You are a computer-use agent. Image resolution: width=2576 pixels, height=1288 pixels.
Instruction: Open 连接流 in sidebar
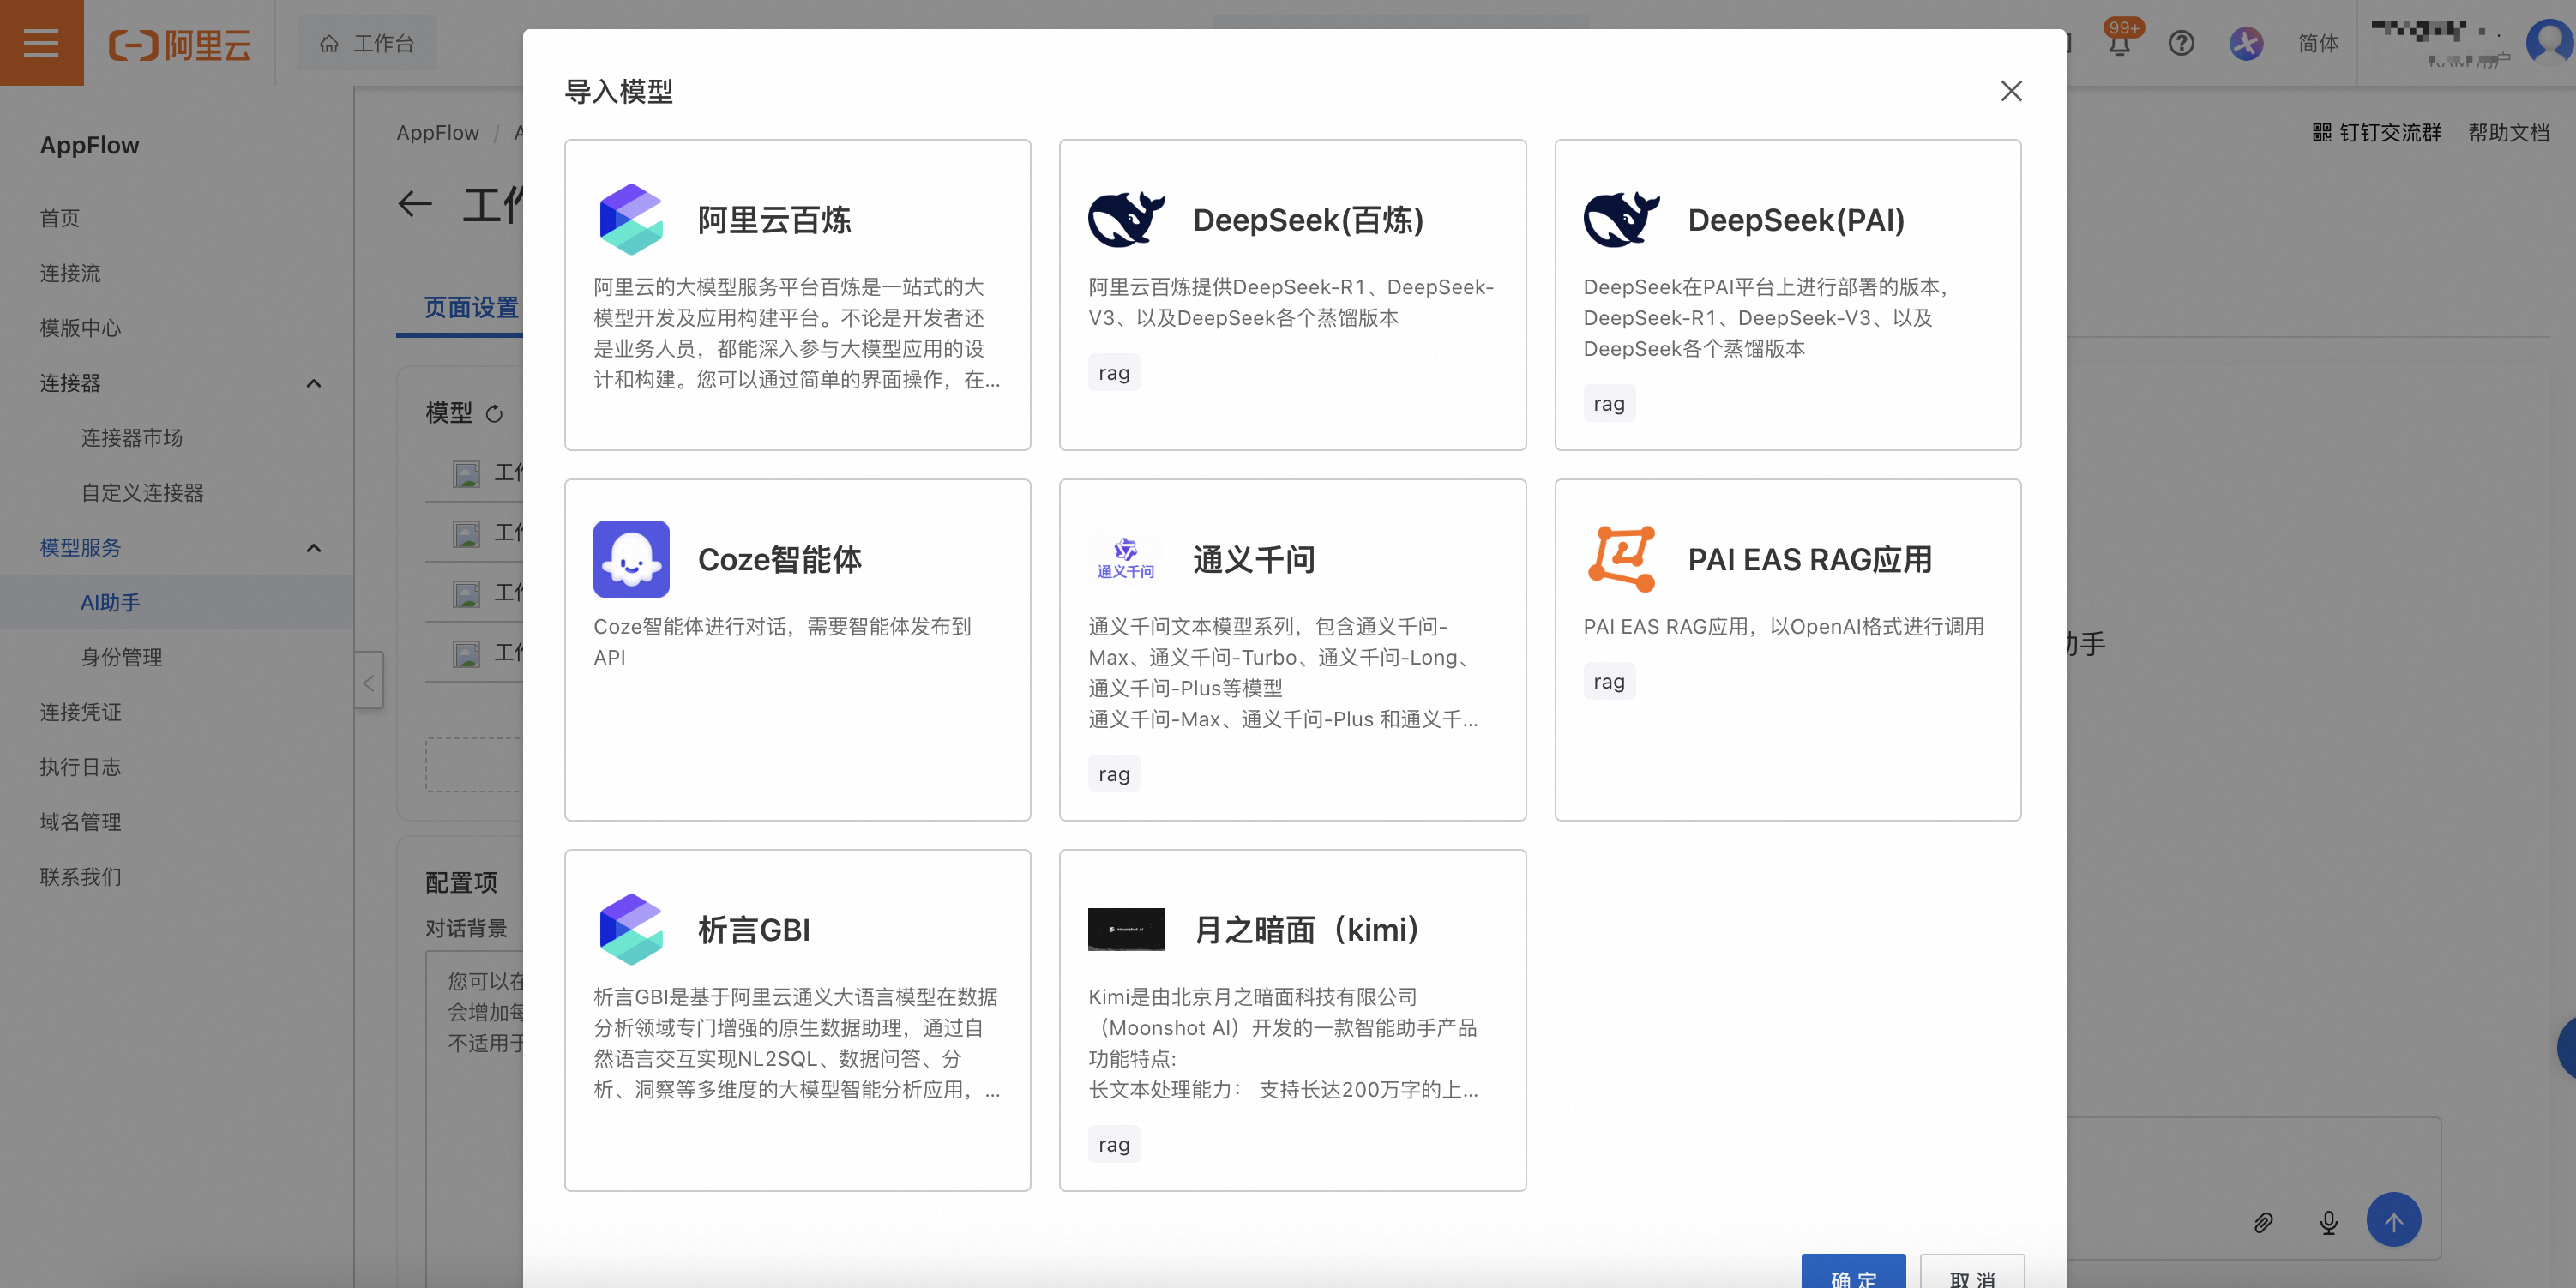click(x=70, y=273)
